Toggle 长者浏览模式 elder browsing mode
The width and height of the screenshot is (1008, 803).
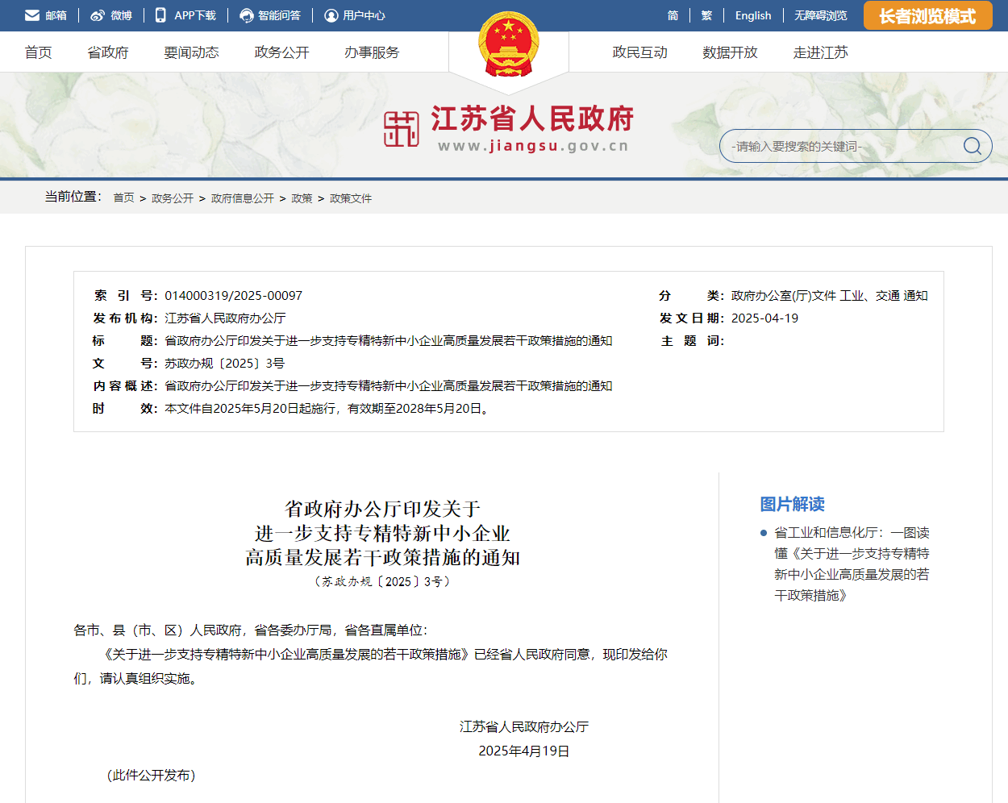coord(927,16)
